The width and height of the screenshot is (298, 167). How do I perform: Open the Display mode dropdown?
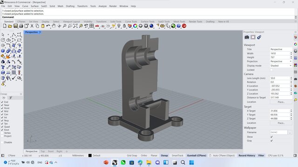click(x=281, y=66)
